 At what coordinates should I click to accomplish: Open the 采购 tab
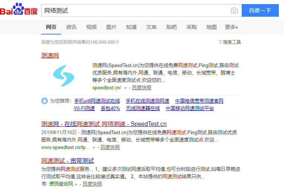(192, 27)
